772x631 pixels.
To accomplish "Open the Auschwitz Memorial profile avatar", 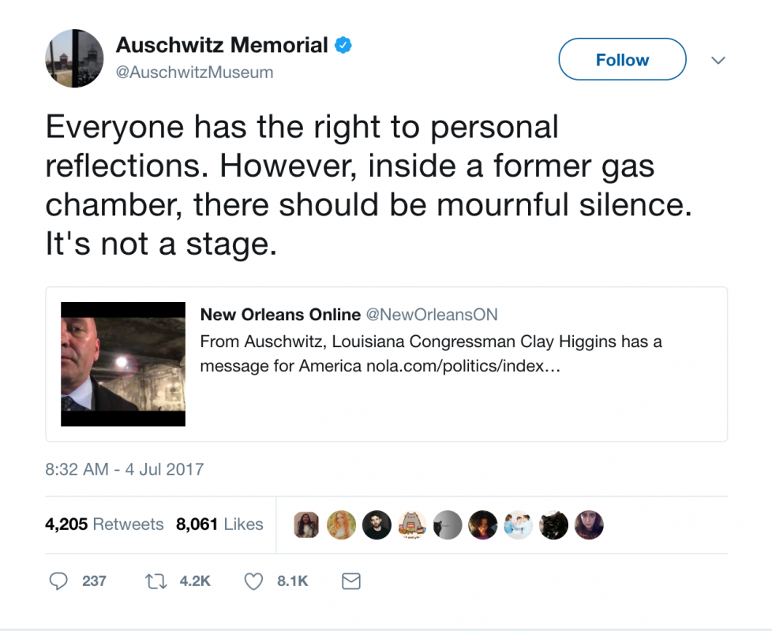I will (x=74, y=58).
